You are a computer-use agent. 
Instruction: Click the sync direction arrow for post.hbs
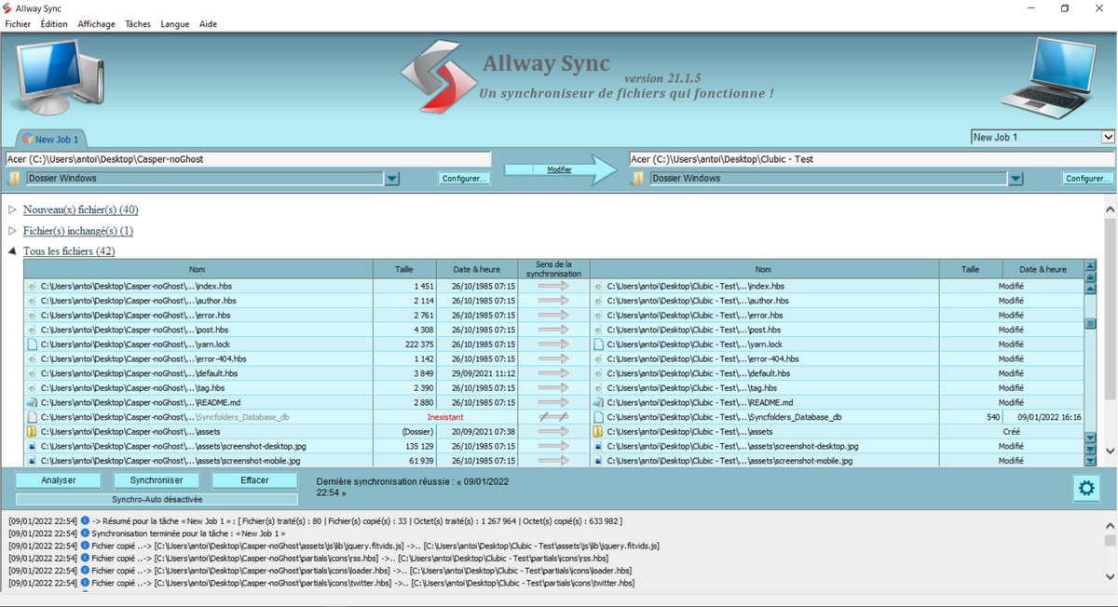coord(553,330)
